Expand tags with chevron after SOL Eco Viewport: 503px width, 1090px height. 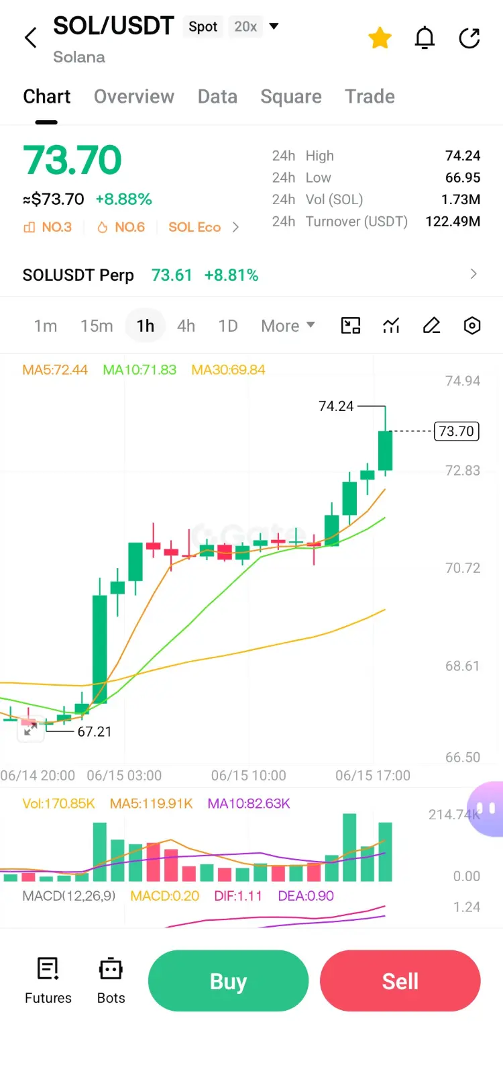[235, 227]
